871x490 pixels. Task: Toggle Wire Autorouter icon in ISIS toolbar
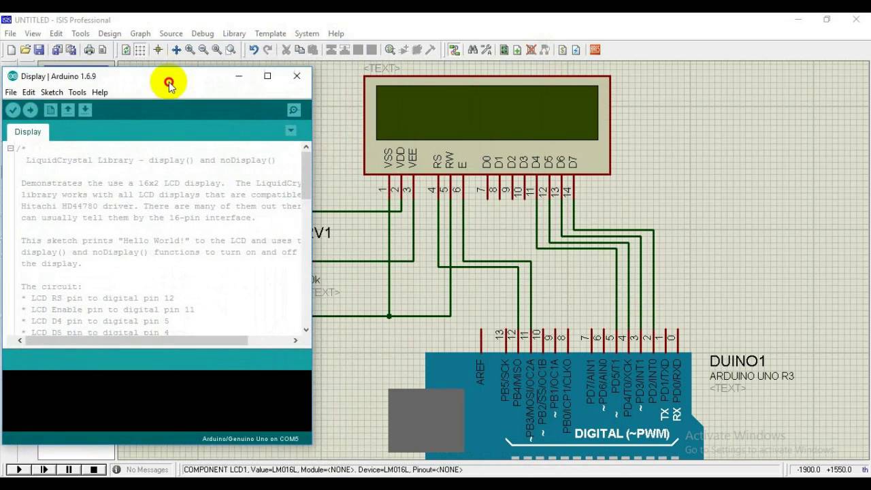[454, 50]
